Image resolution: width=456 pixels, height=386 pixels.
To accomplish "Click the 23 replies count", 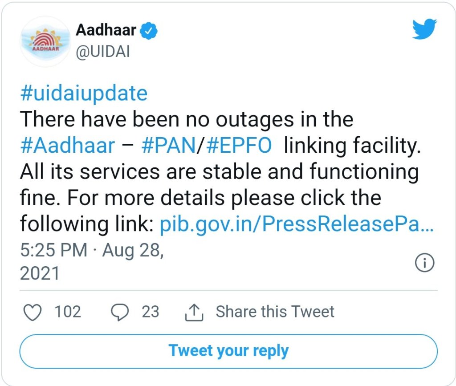I will (x=151, y=312).
